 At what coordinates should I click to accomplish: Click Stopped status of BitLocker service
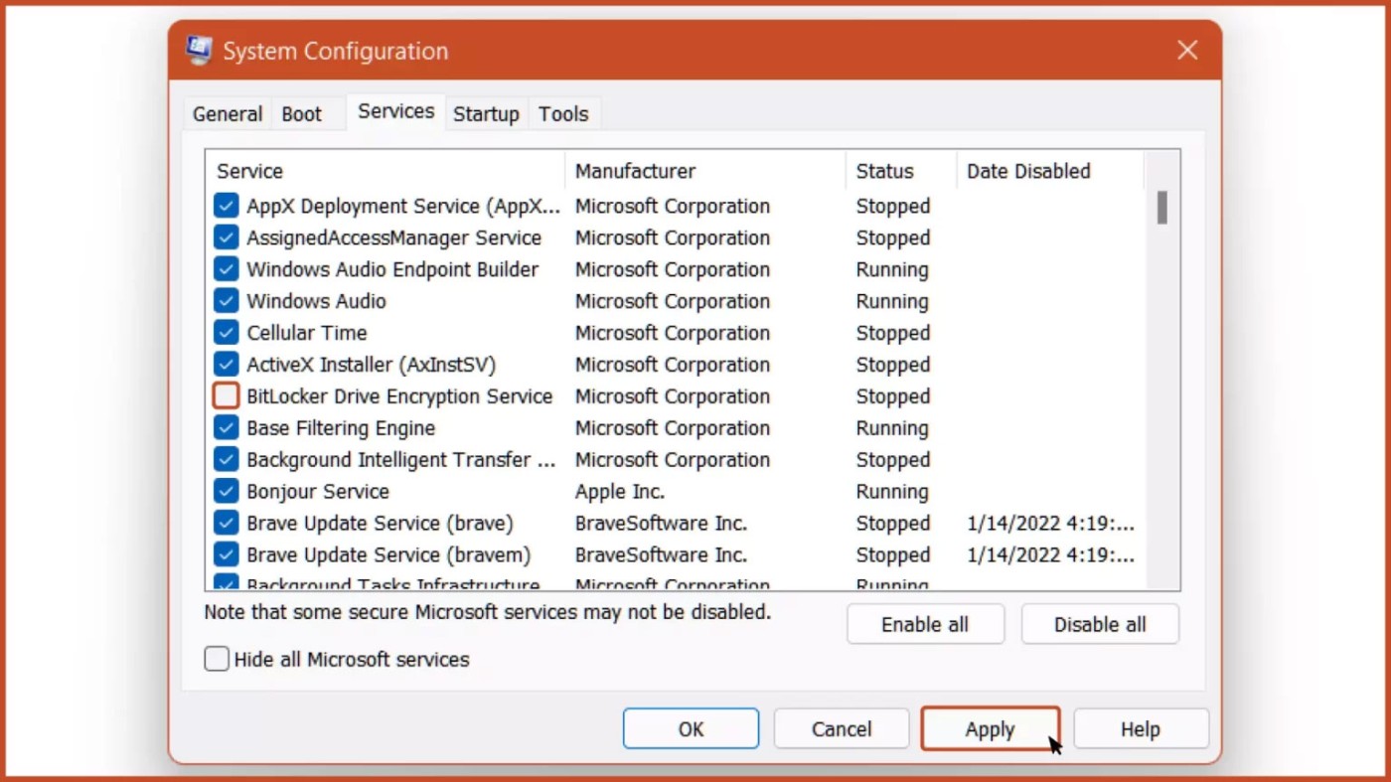coord(893,396)
